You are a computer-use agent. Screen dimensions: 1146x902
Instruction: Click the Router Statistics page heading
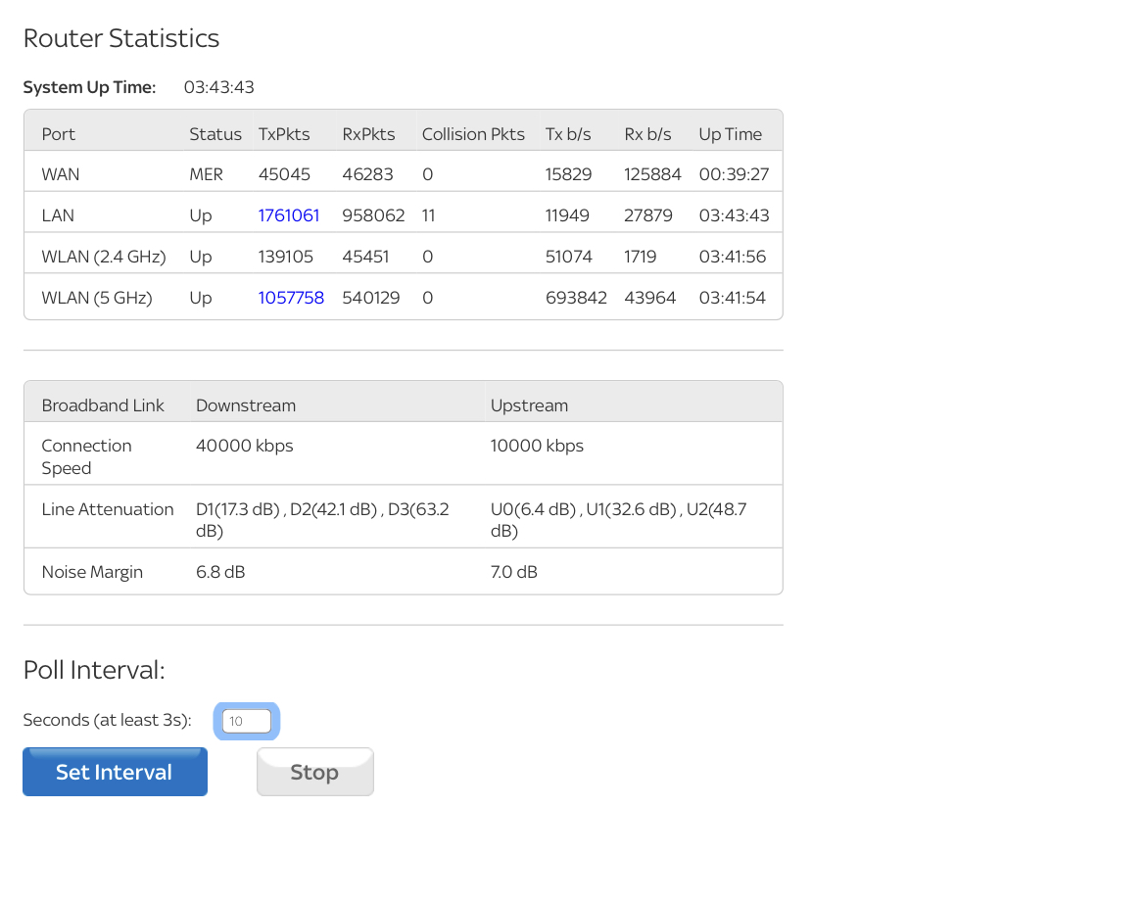click(x=121, y=38)
